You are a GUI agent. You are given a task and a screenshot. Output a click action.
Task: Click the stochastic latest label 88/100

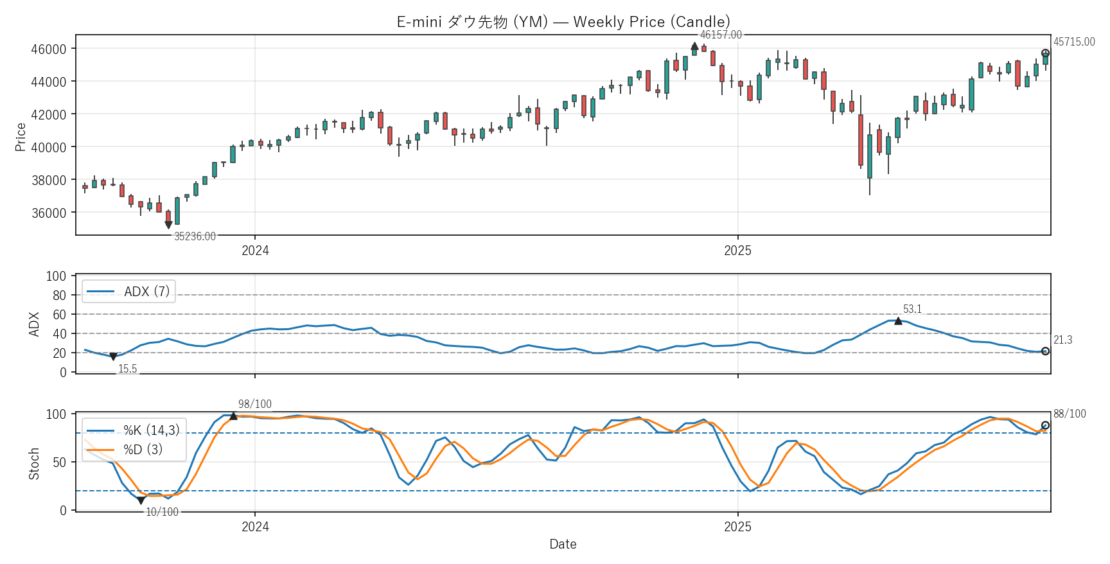pos(1070,414)
